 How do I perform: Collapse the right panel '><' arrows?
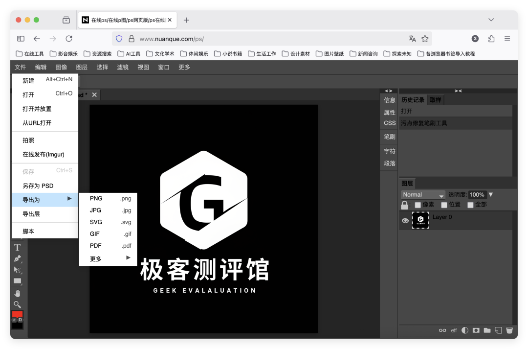point(458,91)
